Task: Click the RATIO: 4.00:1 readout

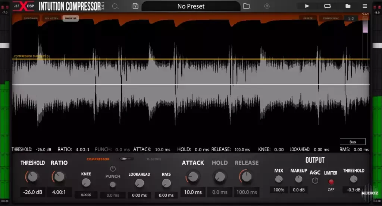Action: (73, 150)
